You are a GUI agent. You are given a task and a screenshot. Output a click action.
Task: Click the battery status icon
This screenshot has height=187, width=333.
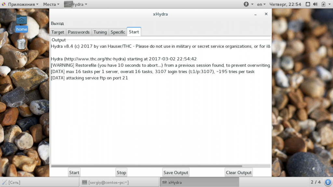point(323,4)
